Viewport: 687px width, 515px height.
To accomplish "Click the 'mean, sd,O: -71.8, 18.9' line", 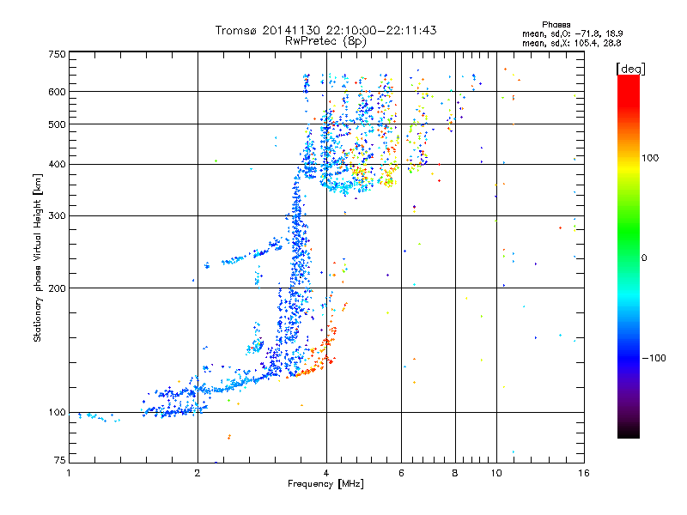I will (x=572, y=33).
